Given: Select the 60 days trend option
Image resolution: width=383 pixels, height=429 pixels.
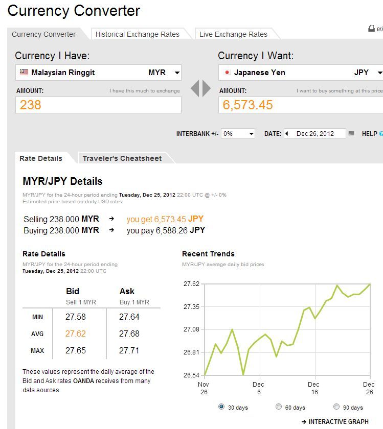Looking at the screenshot, I should click(x=279, y=407).
